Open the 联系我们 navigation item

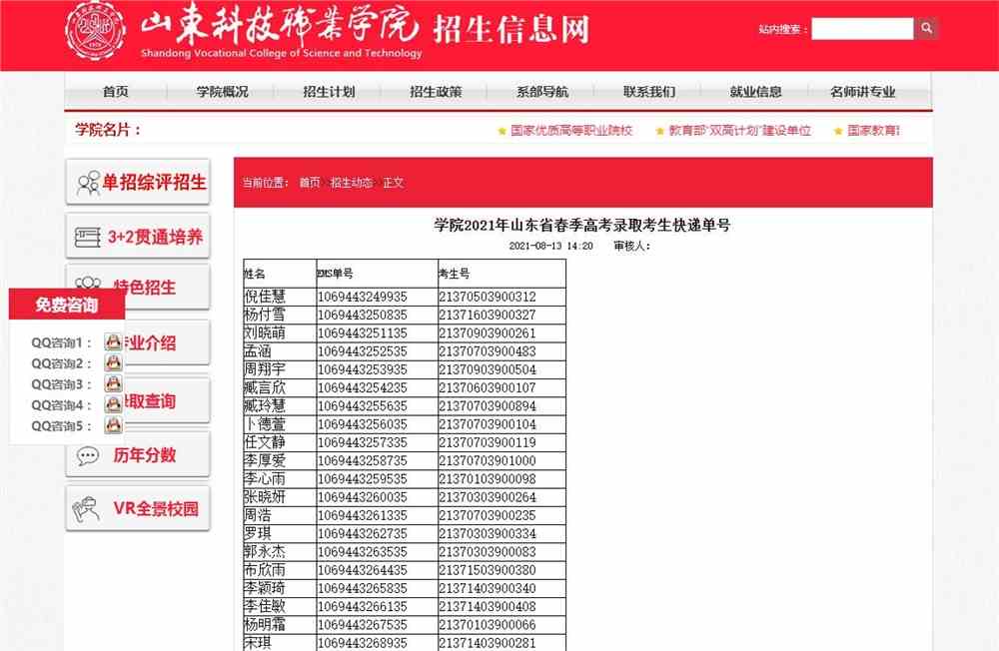pos(649,92)
